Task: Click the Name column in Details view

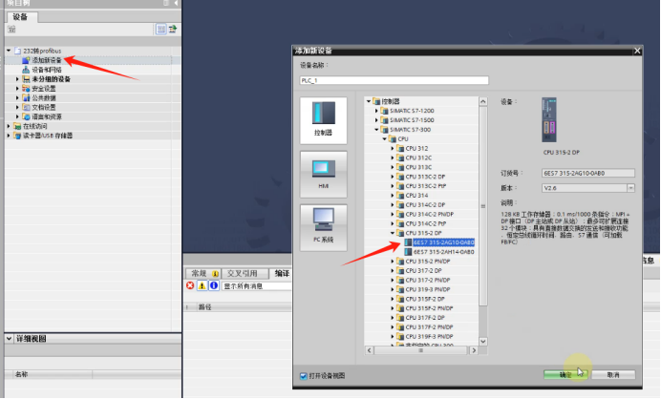Action: tap(21, 374)
